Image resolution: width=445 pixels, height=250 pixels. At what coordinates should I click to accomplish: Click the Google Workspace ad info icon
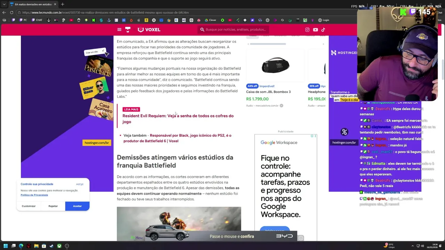coord(312,136)
